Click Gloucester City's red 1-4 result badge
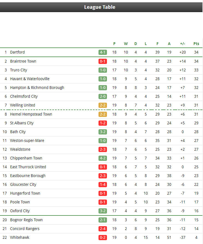The height and width of the screenshot is (244, 203). tap(103, 184)
